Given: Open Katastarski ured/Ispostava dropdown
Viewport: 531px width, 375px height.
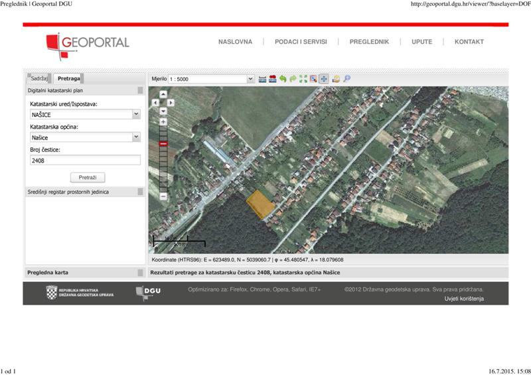Looking at the screenshot, I should click(136, 114).
